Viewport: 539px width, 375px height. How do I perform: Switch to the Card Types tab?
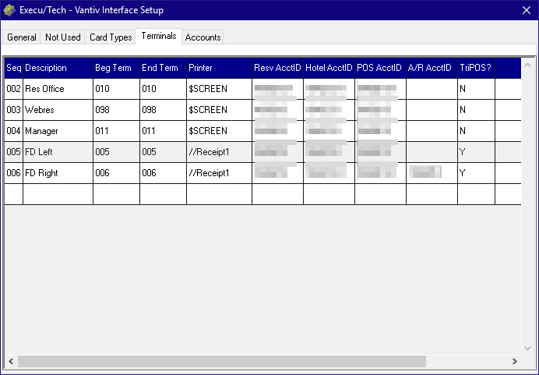111,37
